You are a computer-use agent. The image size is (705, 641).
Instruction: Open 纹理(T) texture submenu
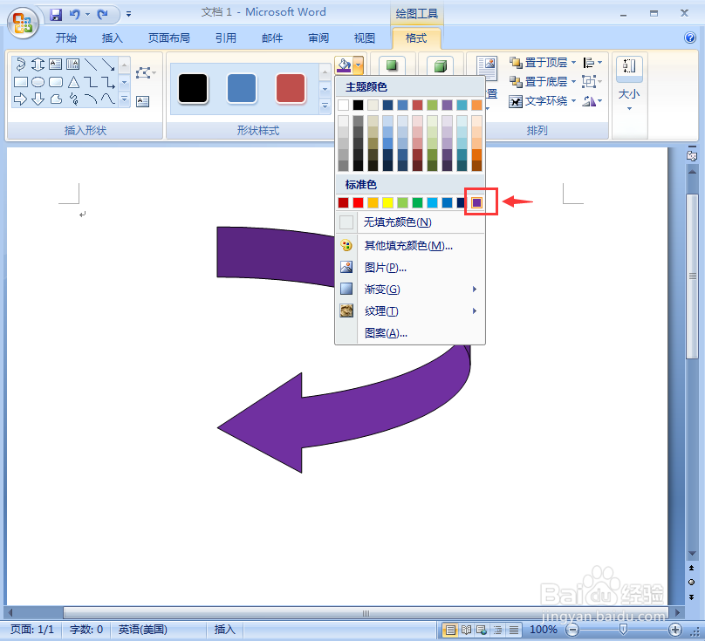410,311
